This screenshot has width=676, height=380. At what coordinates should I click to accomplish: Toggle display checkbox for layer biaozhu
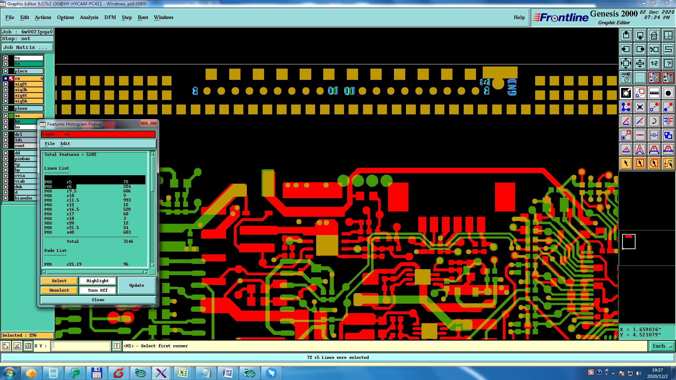6,198
